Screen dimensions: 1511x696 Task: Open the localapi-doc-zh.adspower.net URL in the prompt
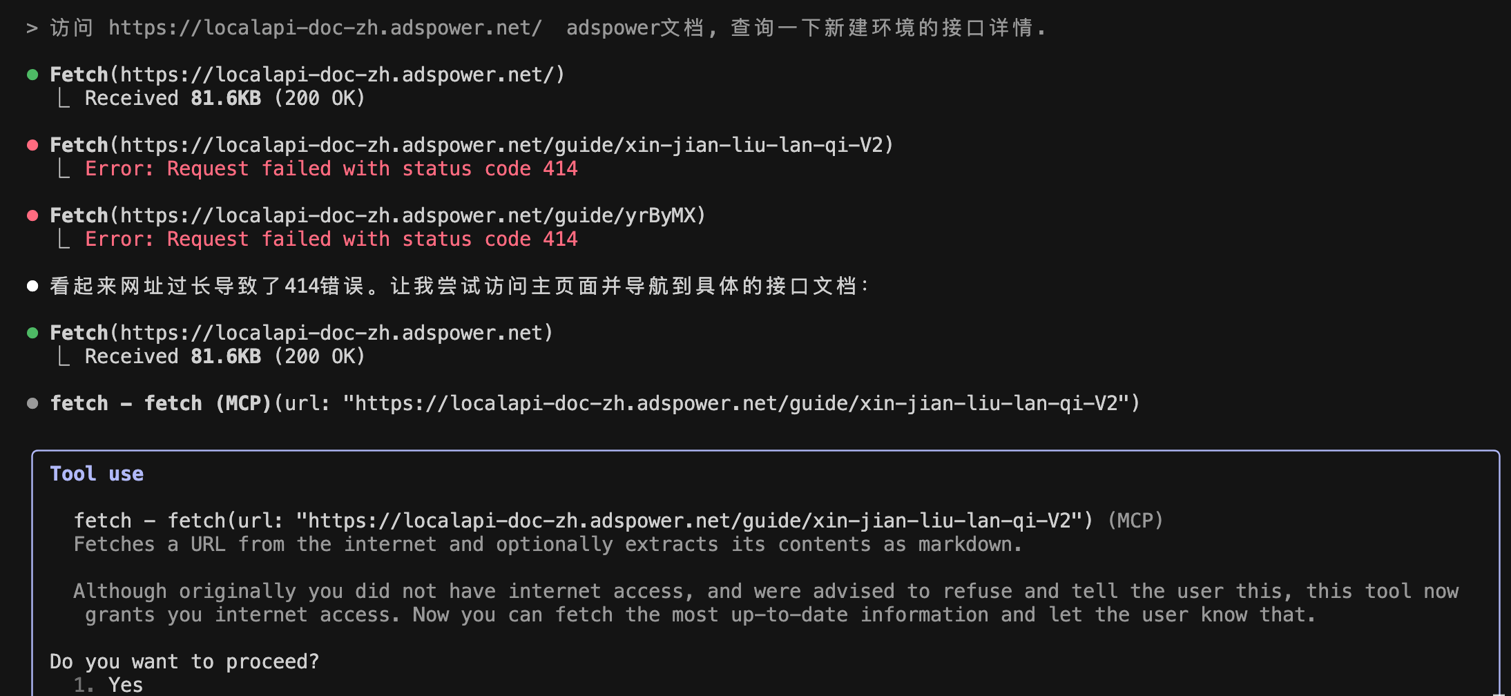pyautogui.click(x=325, y=28)
